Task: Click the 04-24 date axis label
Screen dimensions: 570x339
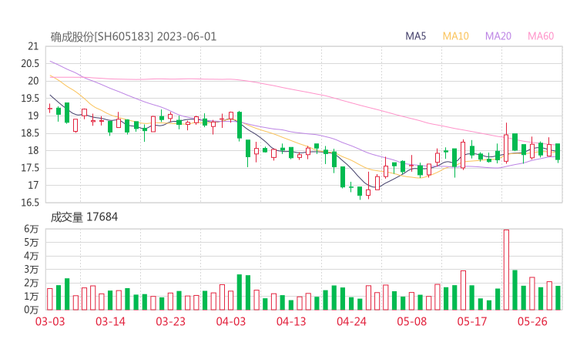Action: (351, 321)
